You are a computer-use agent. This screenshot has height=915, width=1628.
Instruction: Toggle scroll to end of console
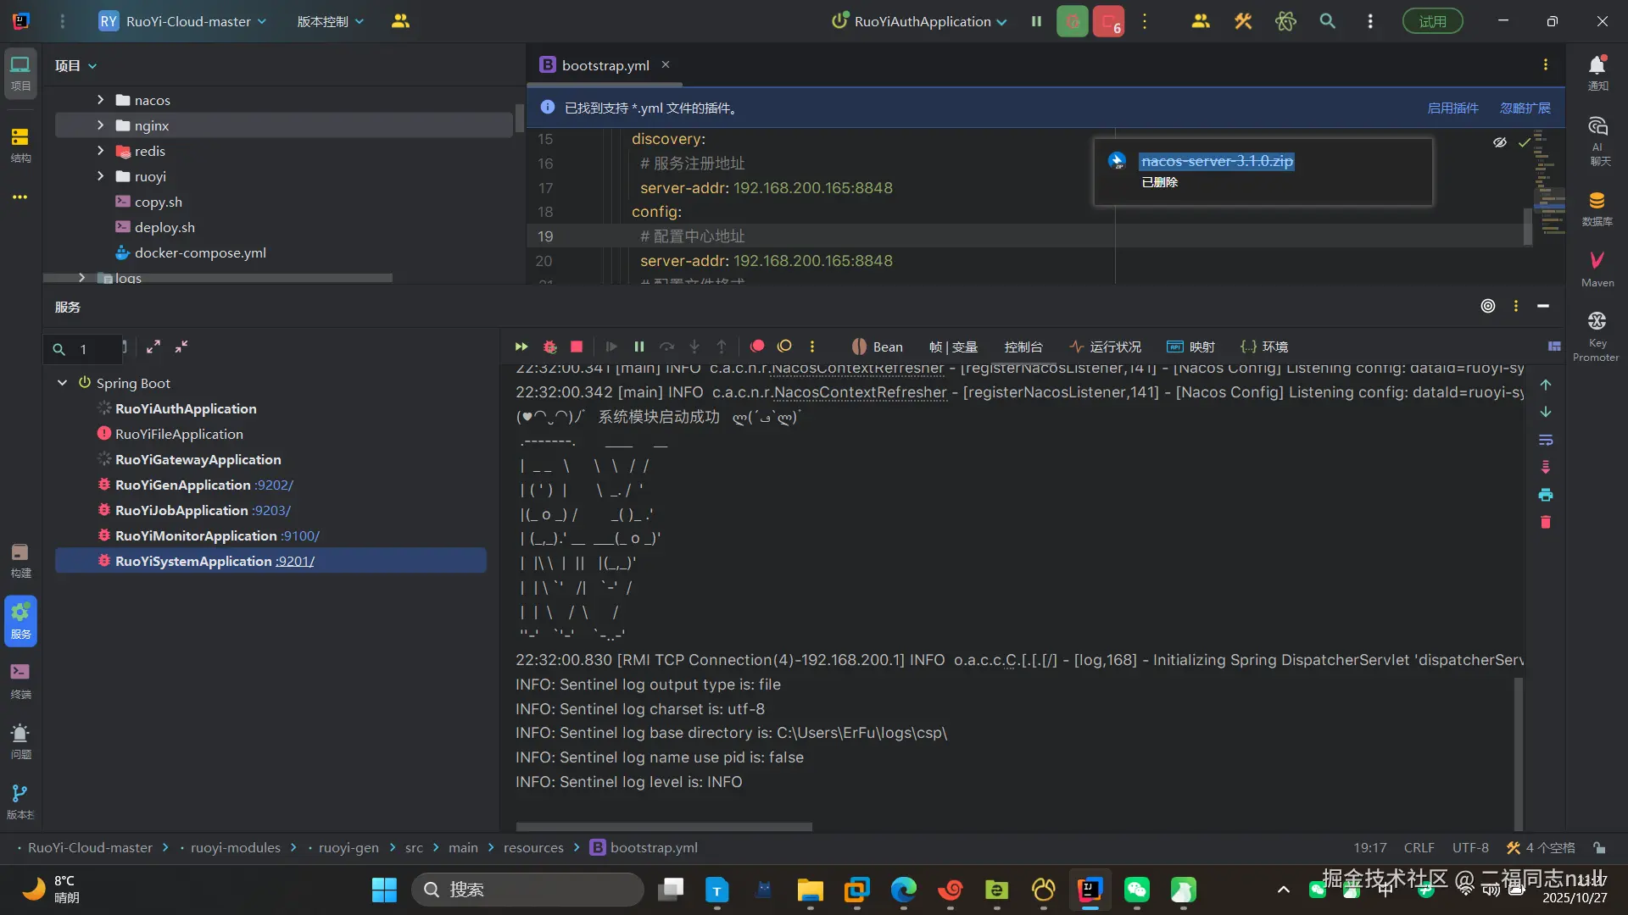1545,467
